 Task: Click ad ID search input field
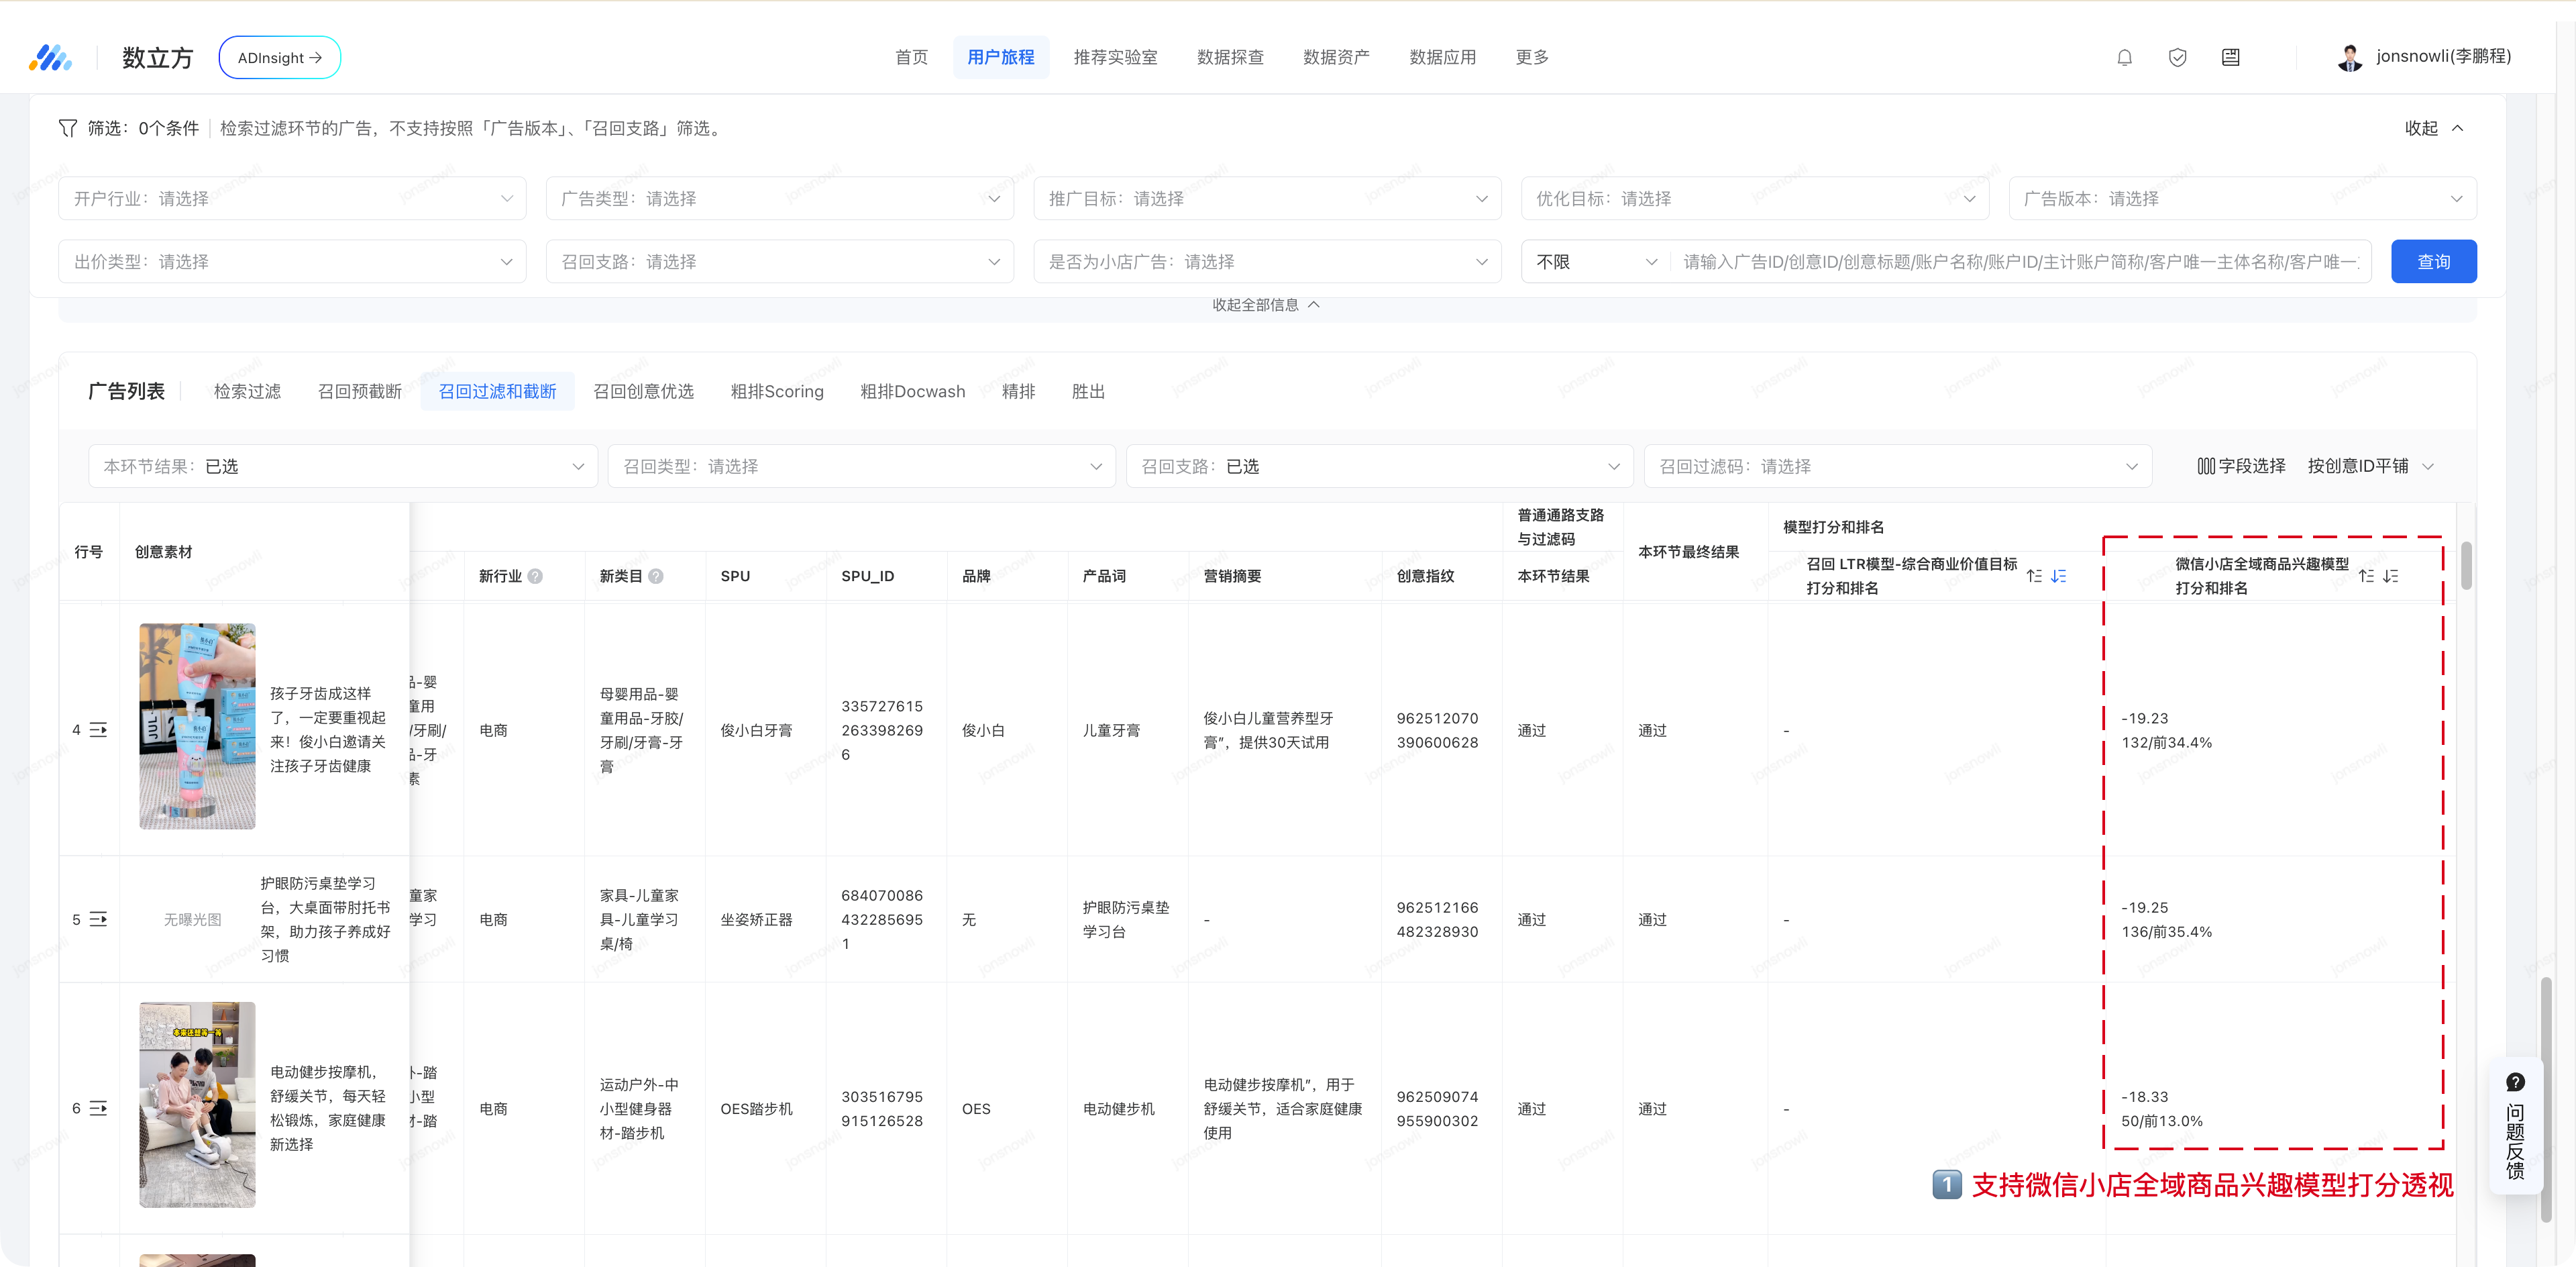[2020, 261]
